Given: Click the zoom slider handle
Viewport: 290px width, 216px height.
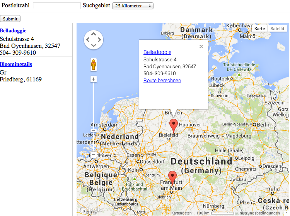Looking at the screenshot, I should [x=94, y=131].
